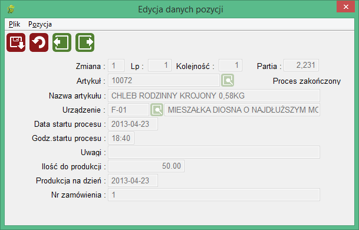Click the Urządzenie code field F-01
The width and height of the screenshot is (359, 230).
point(129,110)
